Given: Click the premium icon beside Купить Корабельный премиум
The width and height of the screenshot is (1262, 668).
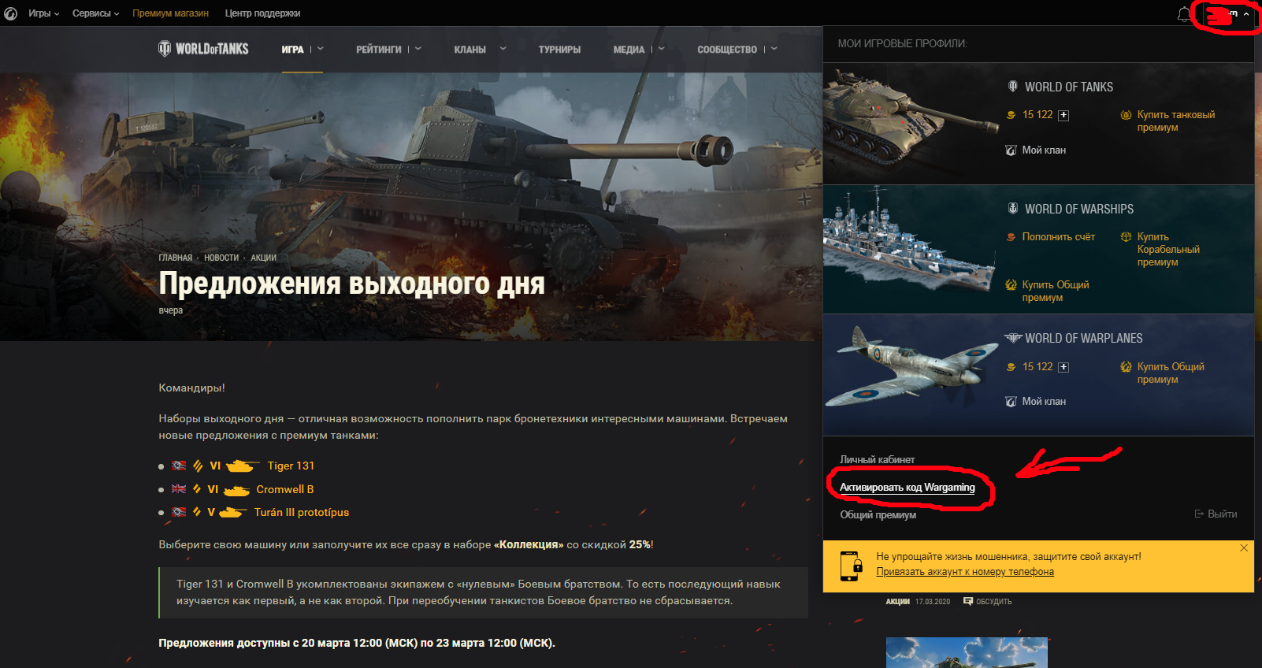Looking at the screenshot, I should click(1126, 237).
